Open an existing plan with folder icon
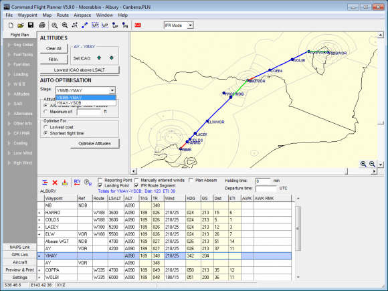This screenshot has width=388, height=291. click(x=20, y=25)
